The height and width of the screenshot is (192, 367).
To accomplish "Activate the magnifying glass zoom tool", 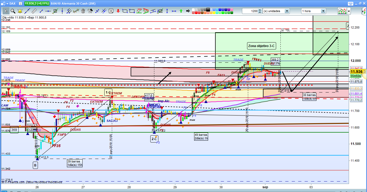I will coord(13,11).
